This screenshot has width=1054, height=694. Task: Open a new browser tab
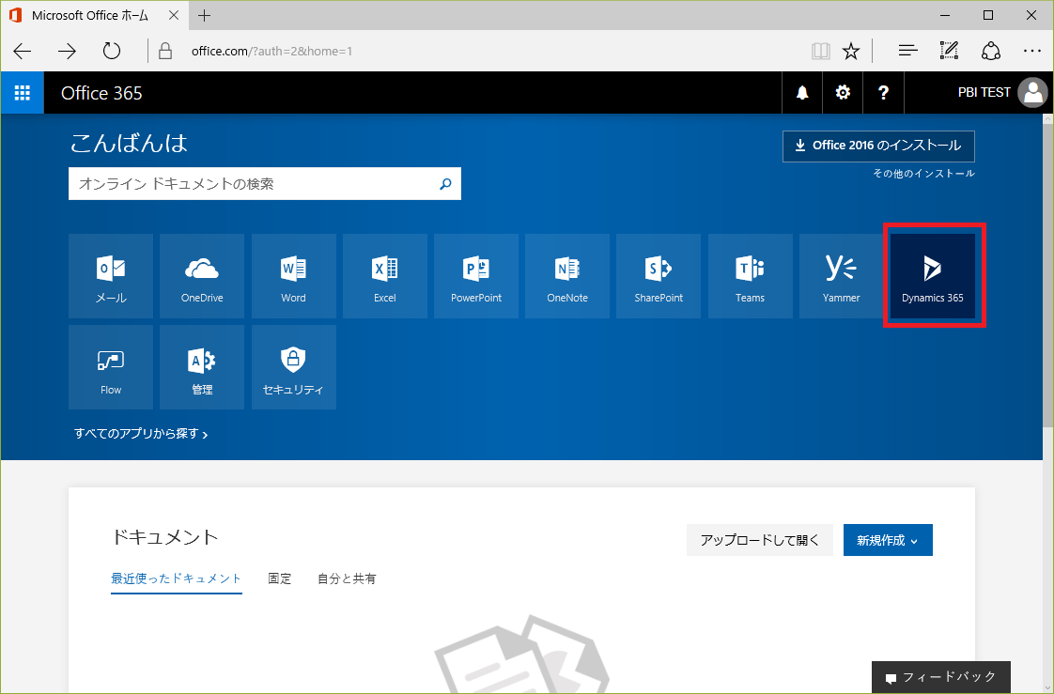[205, 15]
